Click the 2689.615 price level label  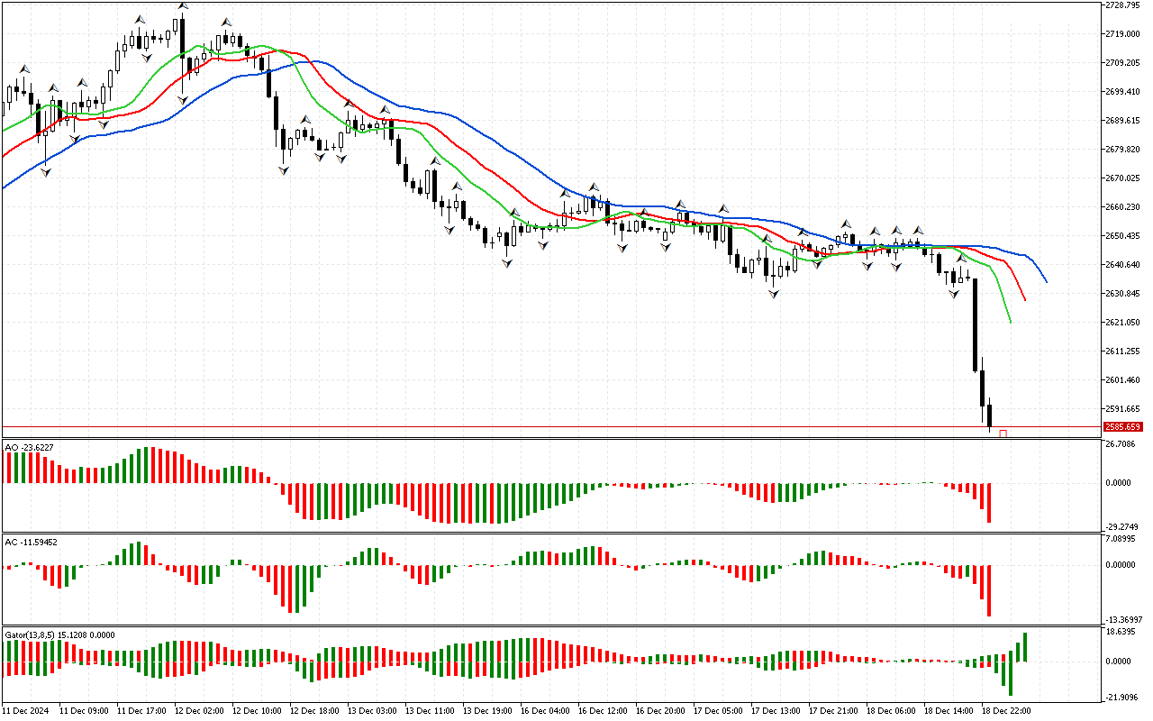tap(1123, 121)
